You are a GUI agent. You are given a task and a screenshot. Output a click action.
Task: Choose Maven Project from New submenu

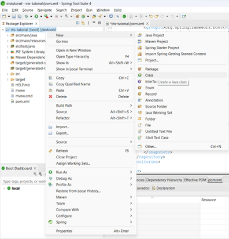[x=182, y=41]
